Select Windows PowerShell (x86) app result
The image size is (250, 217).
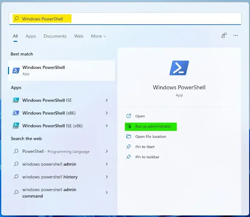[x=61, y=113]
